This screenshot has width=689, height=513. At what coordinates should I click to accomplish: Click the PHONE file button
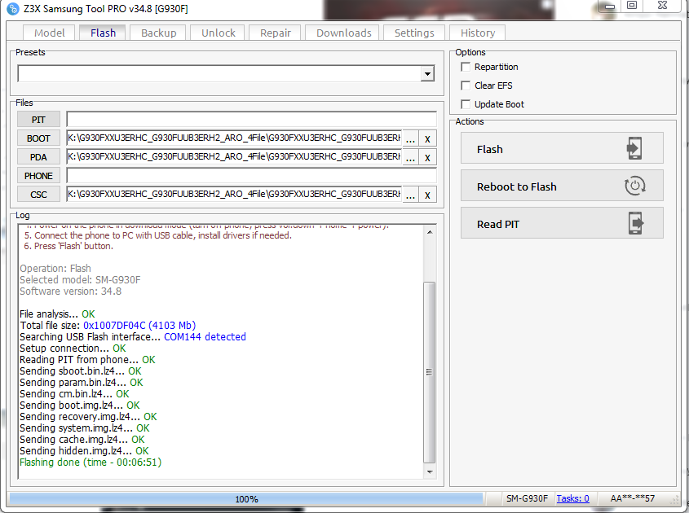tap(38, 176)
